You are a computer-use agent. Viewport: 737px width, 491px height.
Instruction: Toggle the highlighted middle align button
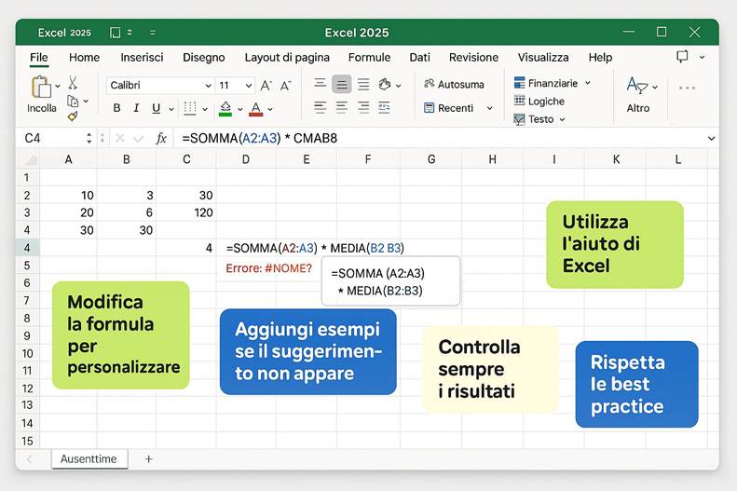pos(342,84)
